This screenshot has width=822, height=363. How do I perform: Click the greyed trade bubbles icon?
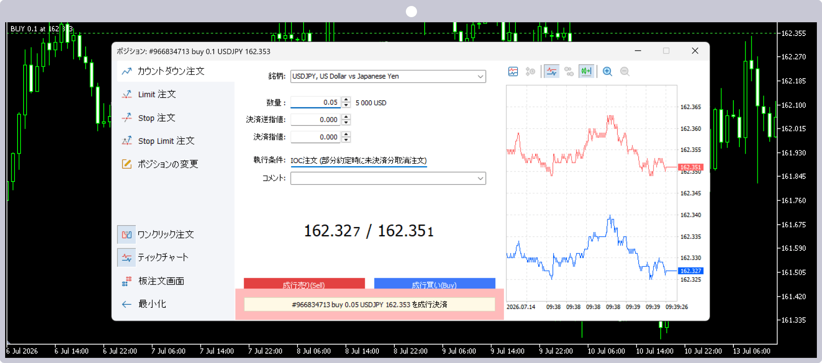tap(569, 71)
